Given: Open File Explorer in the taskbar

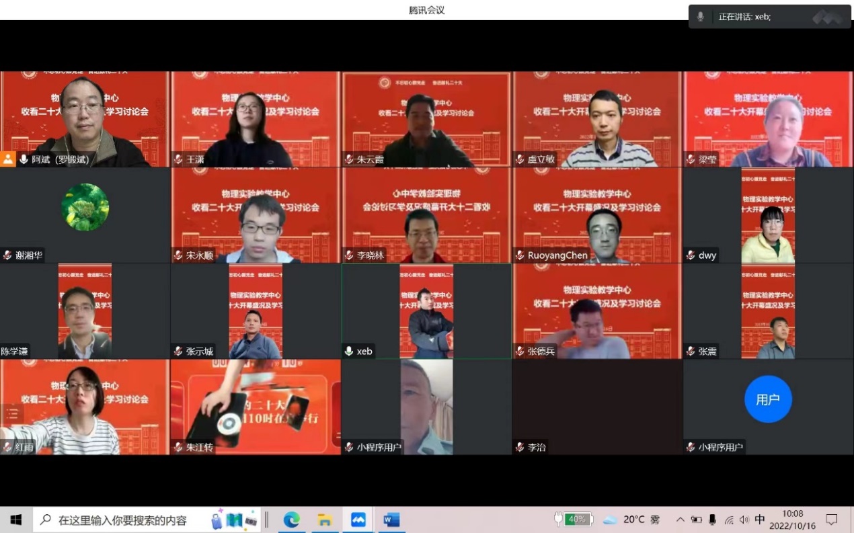Looking at the screenshot, I should (325, 520).
